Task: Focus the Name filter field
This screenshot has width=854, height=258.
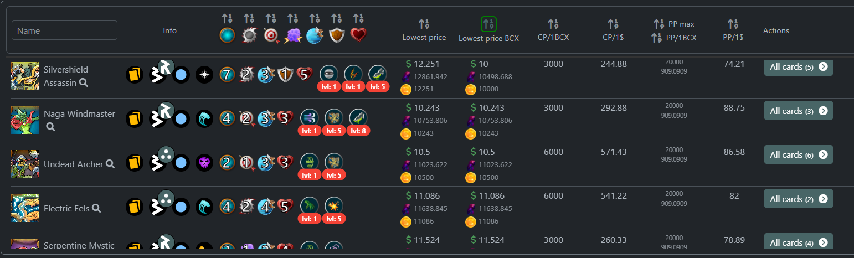Action: click(65, 30)
